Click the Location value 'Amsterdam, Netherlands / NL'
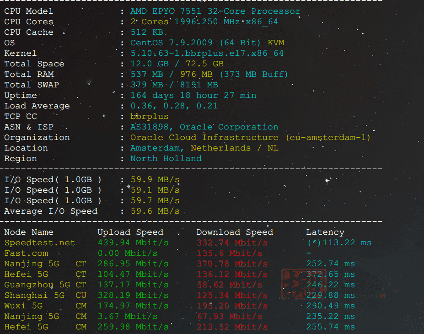The image size is (424, 334). point(204,148)
